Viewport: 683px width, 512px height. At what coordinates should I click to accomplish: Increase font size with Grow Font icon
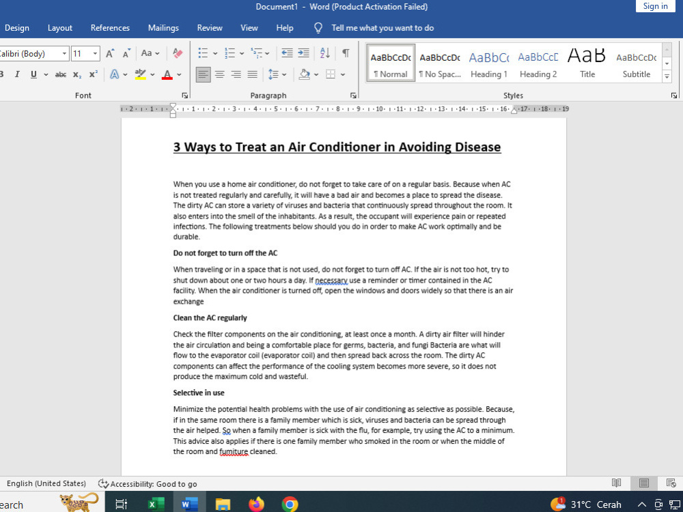[110, 53]
